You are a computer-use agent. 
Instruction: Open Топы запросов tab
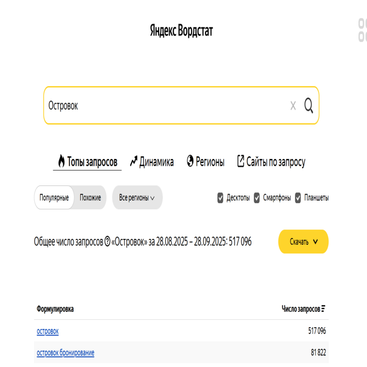point(87,162)
